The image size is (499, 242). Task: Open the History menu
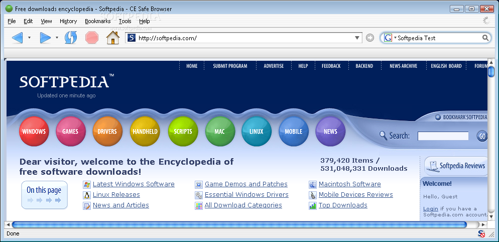tap(68, 21)
